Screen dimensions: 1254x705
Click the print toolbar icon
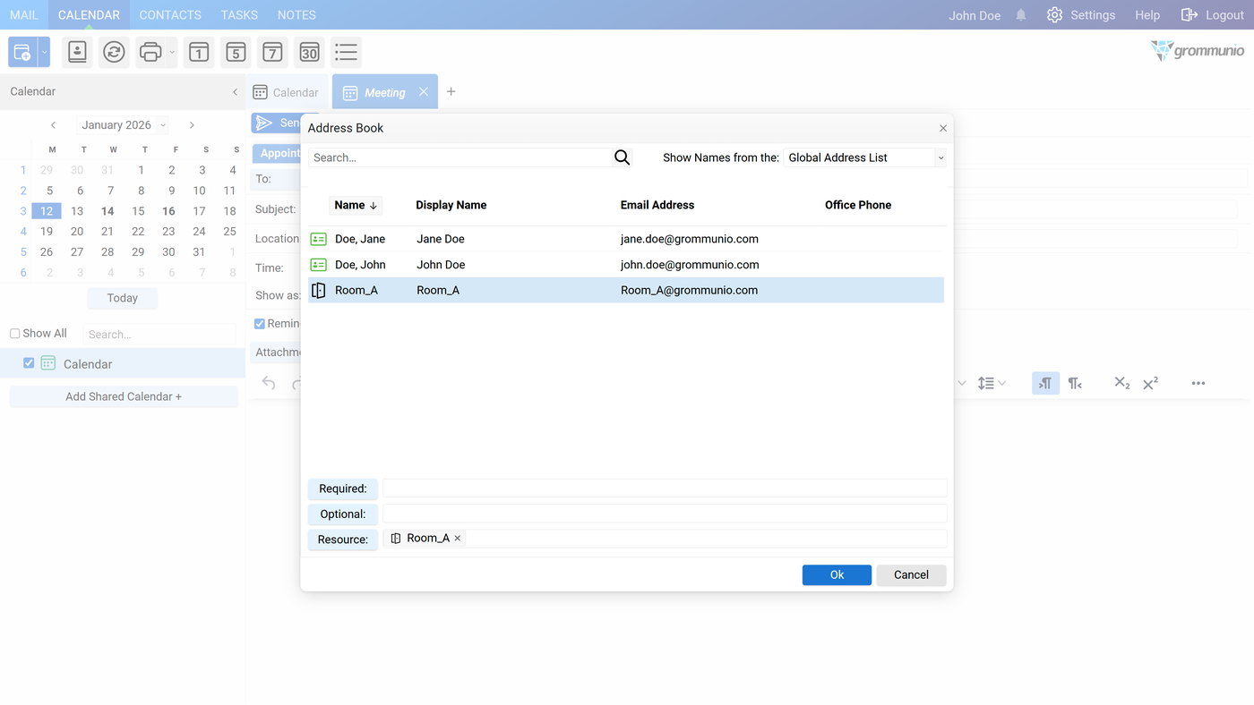coord(150,53)
